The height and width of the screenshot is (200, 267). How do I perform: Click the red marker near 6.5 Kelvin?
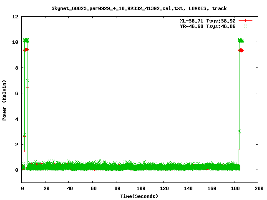coord(28,87)
